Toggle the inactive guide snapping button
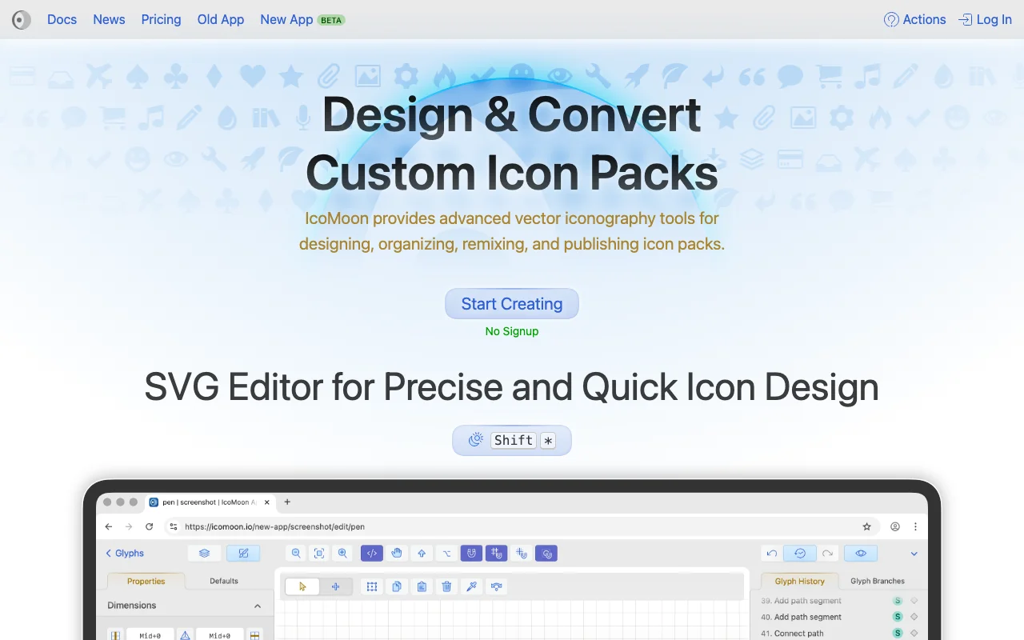This screenshot has width=1024, height=640. point(522,553)
